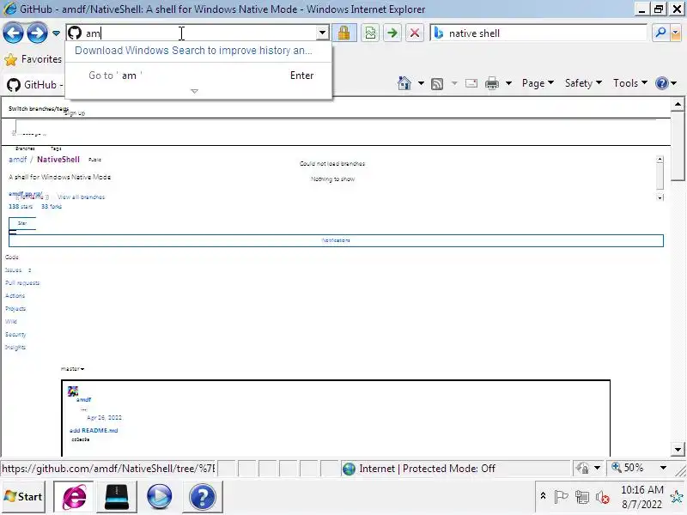687x515 pixels.
Task: Open the '138 stars' link
Action: [21, 206]
